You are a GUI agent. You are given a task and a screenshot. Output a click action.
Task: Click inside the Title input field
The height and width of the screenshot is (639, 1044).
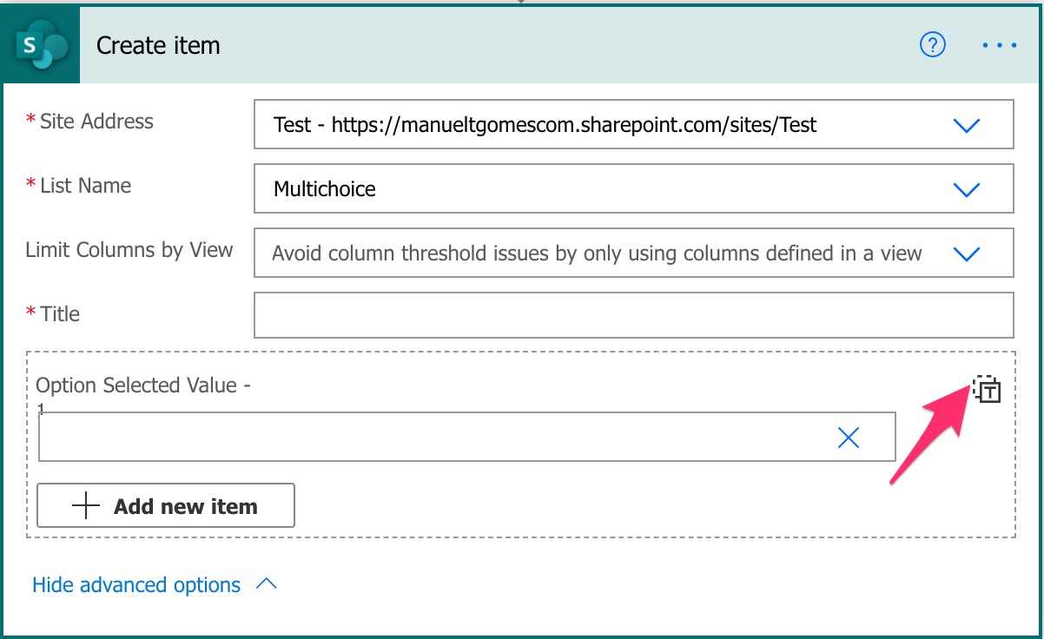(x=634, y=314)
